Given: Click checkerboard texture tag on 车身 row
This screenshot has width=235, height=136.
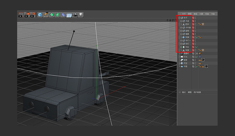Looking at the screenshot, I should click(203, 50).
